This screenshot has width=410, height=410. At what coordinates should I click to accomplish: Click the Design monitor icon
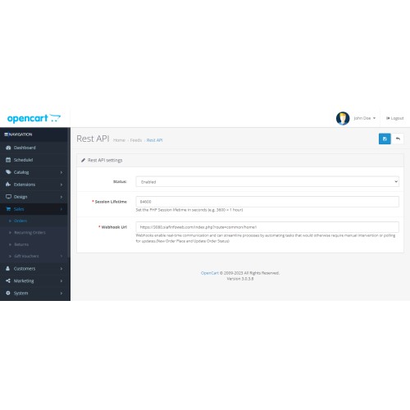click(8, 197)
